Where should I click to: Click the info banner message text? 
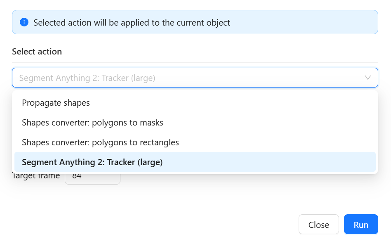click(132, 22)
